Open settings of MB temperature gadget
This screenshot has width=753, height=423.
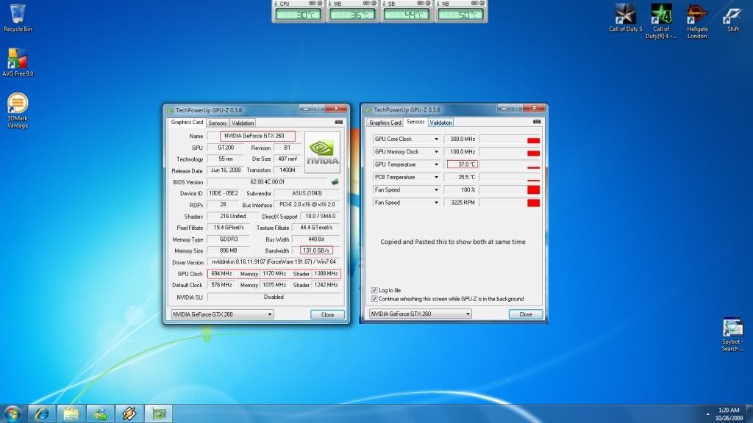click(366, 4)
